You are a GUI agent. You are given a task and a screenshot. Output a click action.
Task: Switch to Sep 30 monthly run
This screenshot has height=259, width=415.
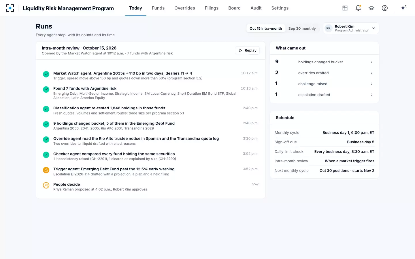302,28
